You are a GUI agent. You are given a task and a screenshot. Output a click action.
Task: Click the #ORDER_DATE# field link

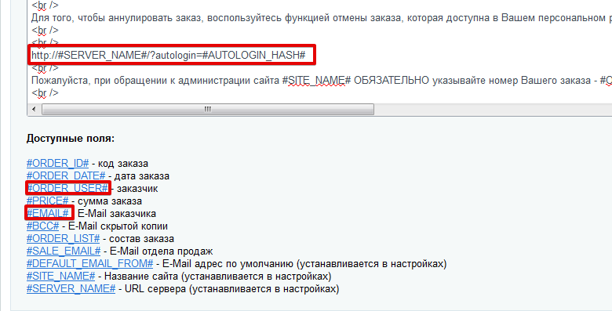66,175
